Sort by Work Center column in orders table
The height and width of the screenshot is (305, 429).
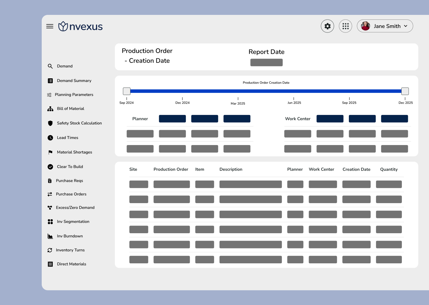[x=321, y=169]
